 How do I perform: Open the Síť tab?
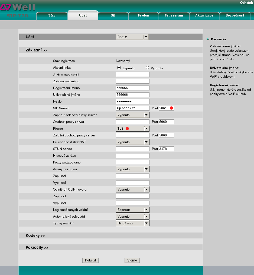pos(113,16)
